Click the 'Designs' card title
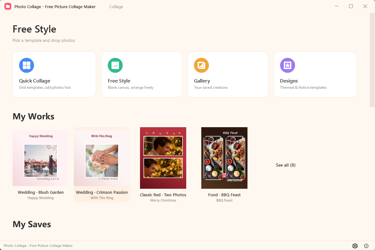375x250 pixels. [x=289, y=81]
